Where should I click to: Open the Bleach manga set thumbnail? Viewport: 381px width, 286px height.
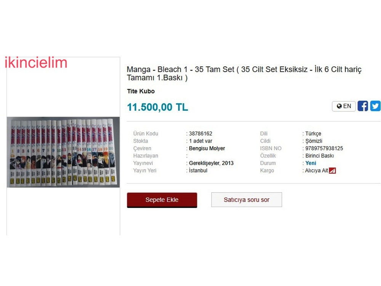[x=63, y=152]
